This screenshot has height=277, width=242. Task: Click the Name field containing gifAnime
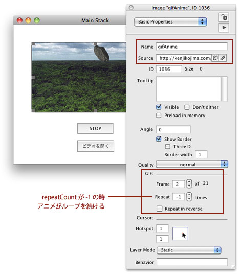click(x=192, y=47)
